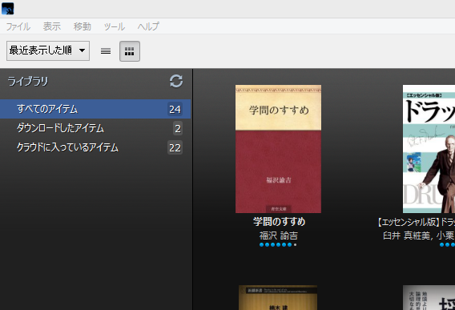Image resolution: width=455 pixels, height=310 pixels.
Task: Click the Kindle app icon in title bar
Action: point(7,8)
